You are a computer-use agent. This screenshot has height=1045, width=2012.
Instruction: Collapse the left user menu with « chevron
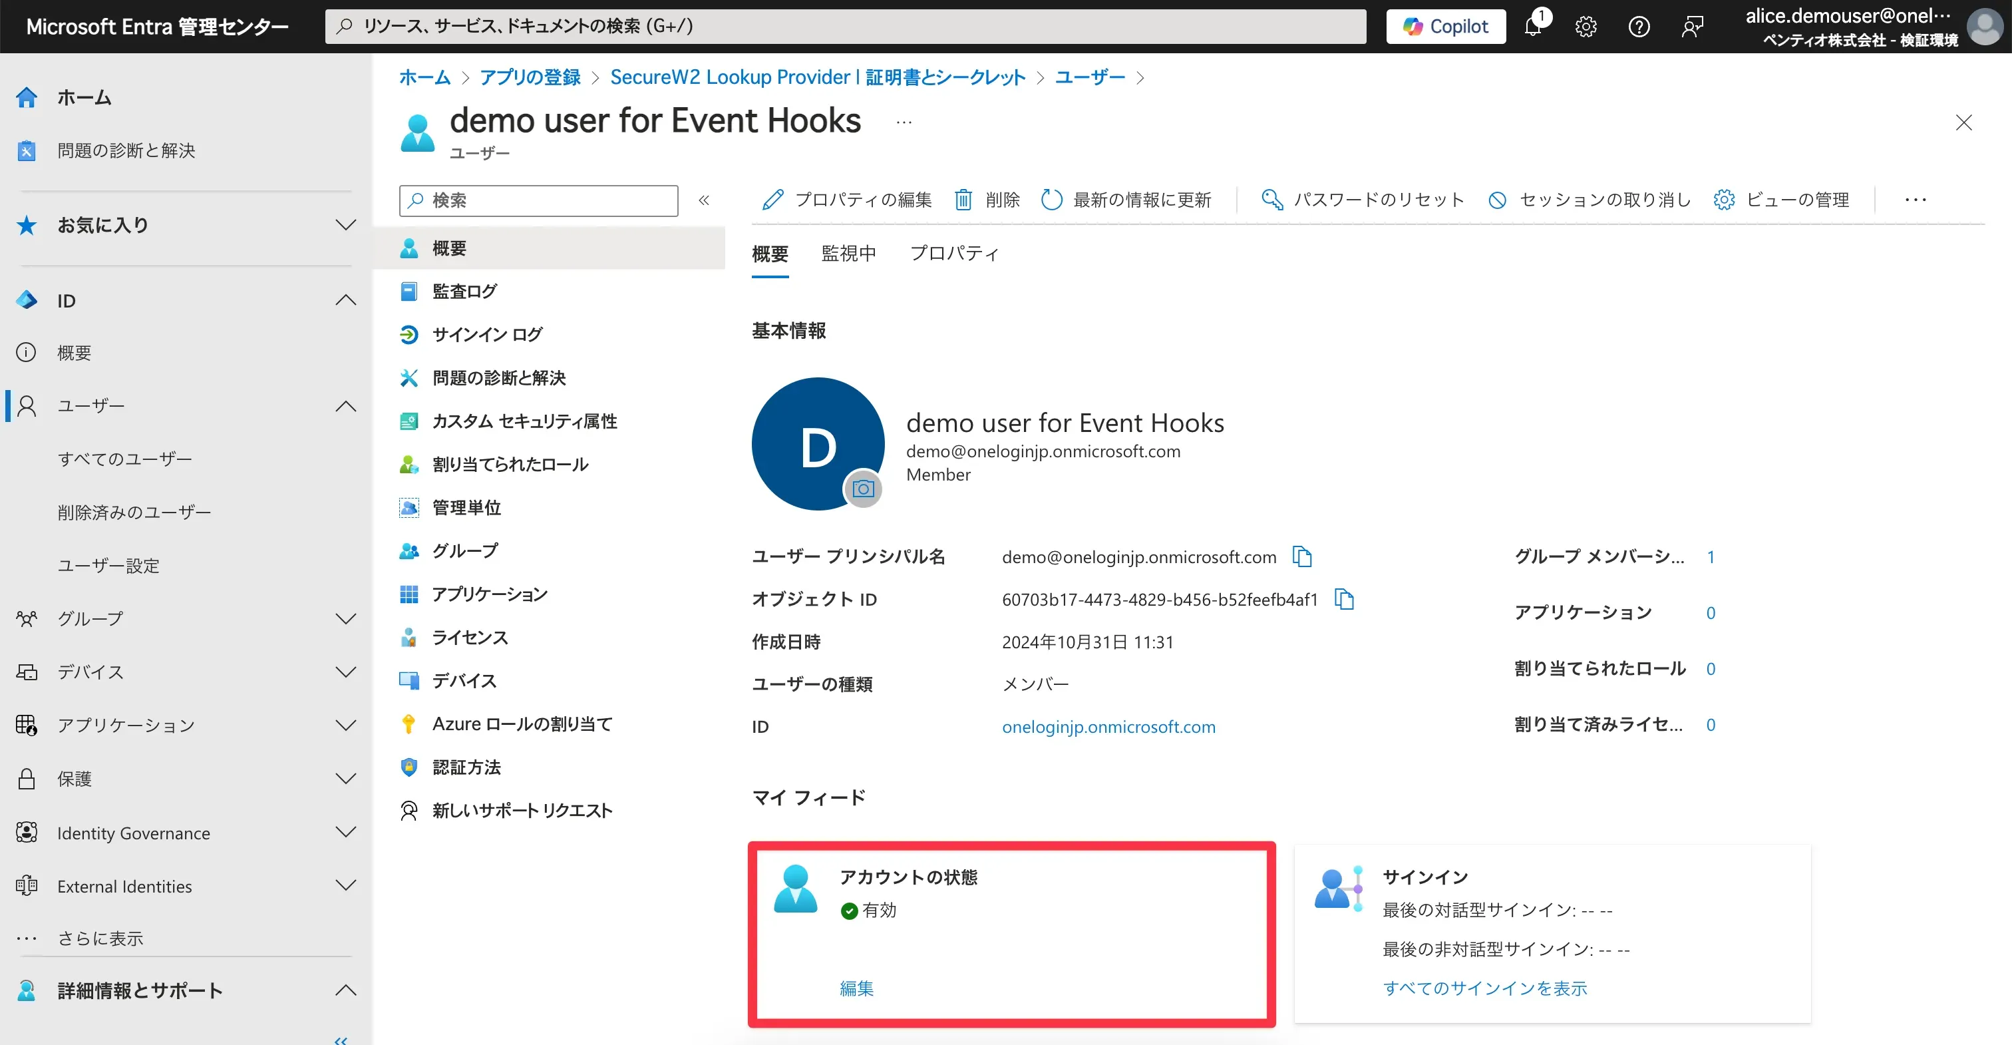pos(704,200)
